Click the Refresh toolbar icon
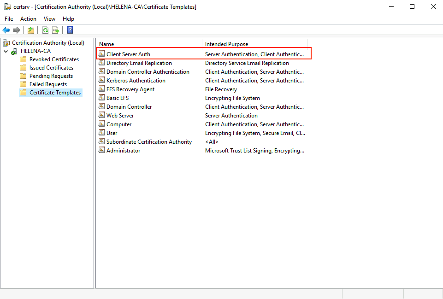Image resolution: width=443 pixels, height=299 pixels. [45, 30]
